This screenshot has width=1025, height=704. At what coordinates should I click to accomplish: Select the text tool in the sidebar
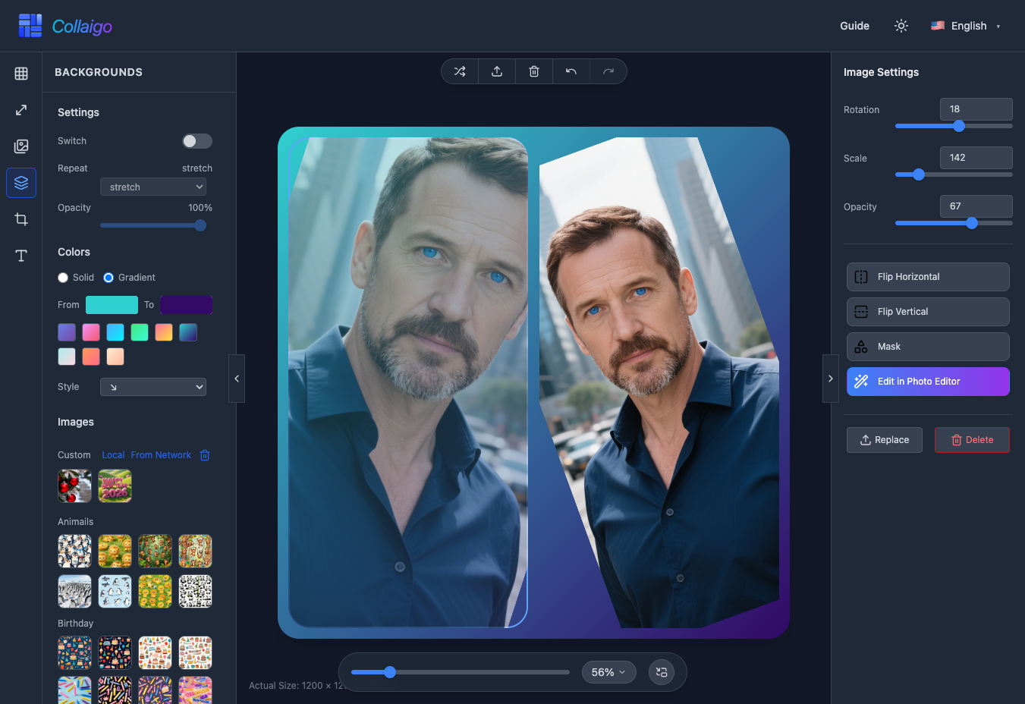21,256
